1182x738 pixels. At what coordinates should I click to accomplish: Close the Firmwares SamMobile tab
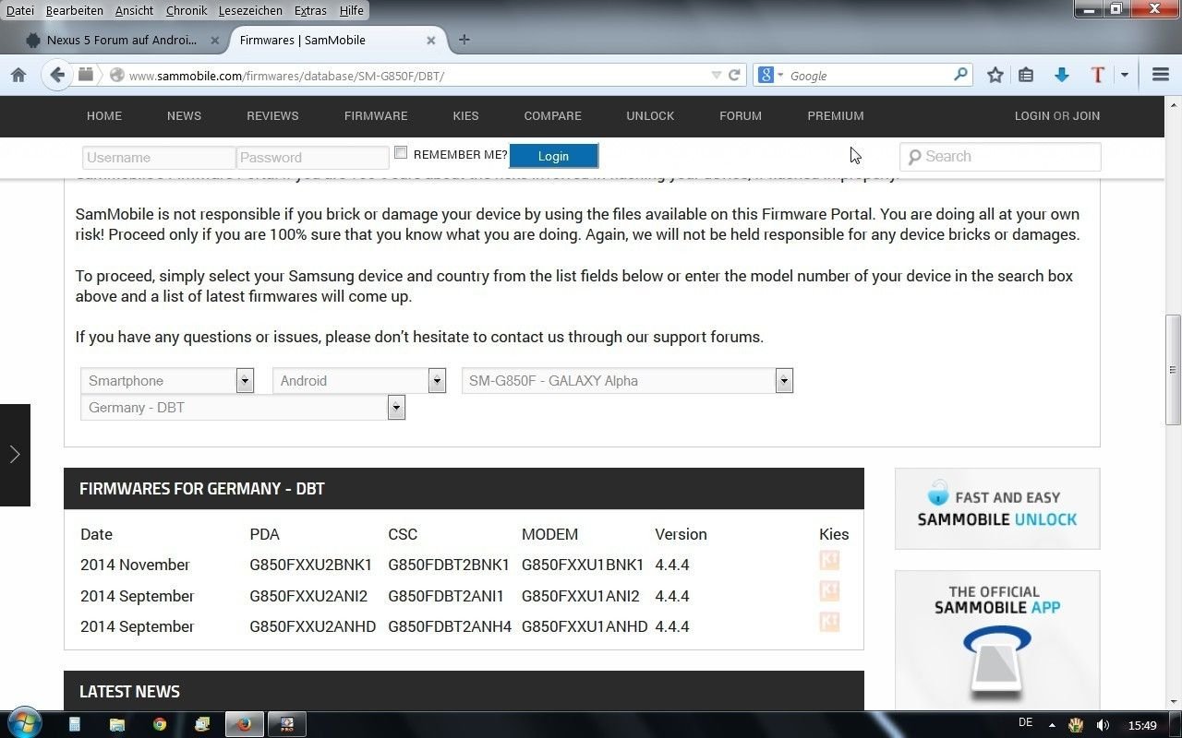(x=431, y=40)
